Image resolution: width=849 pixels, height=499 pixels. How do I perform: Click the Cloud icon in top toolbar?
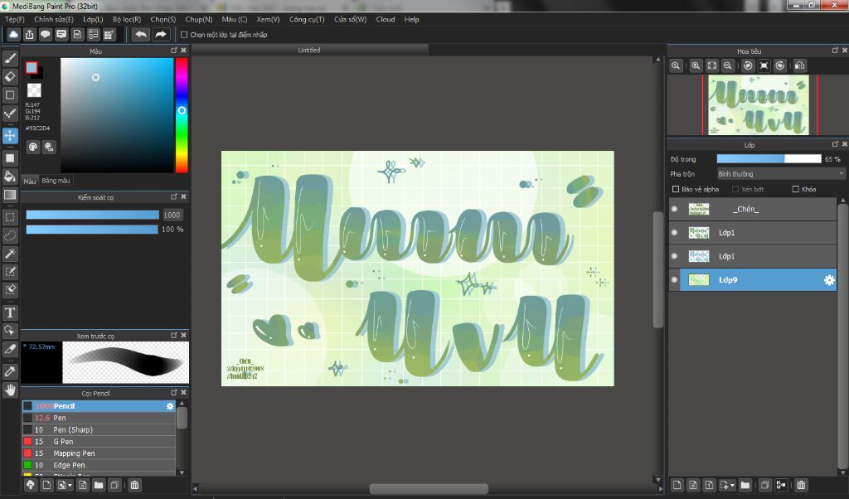[13, 35]
